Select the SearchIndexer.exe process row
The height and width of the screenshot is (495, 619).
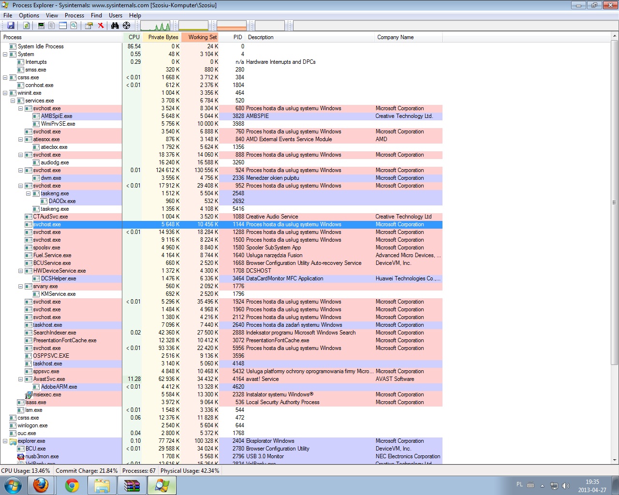tap(221, 333)
